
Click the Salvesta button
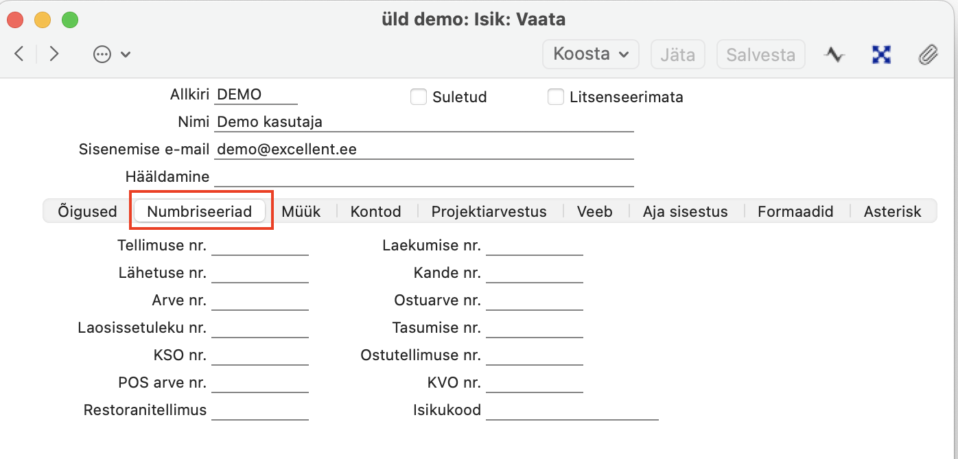(760, 54)
